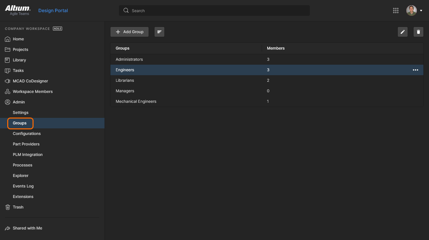
Task: Open Workspace Members page
Action: tap(33, 92)
